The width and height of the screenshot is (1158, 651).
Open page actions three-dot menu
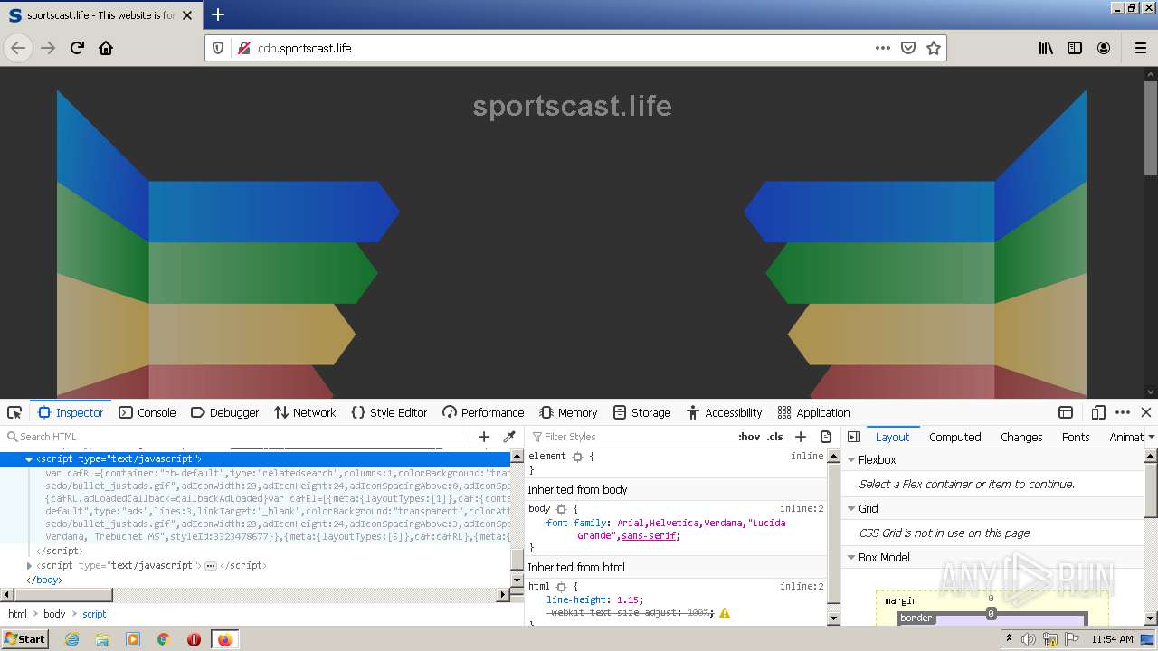[x=883, y=48]
